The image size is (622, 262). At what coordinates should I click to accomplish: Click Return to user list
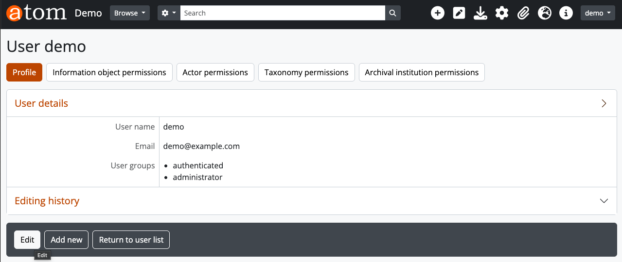tap(131, 240)
